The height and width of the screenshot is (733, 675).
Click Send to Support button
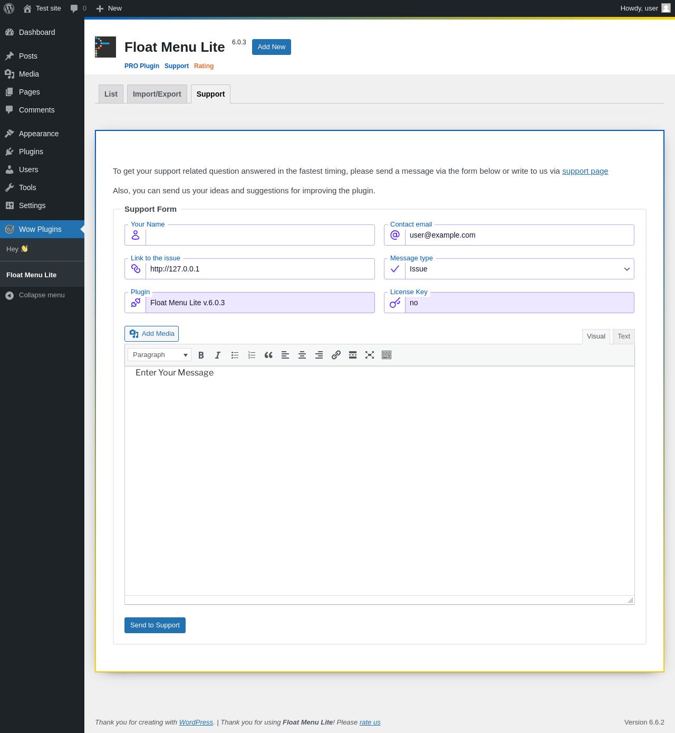(155, 625)
